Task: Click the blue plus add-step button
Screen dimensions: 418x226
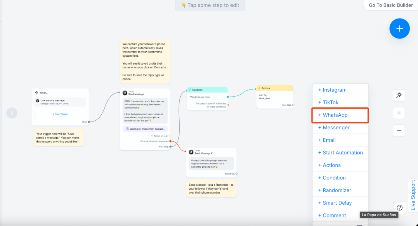Action: 399,28
